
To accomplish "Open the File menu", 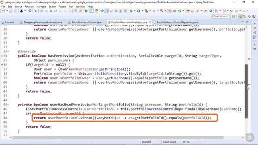I will [x=3, y=6].
